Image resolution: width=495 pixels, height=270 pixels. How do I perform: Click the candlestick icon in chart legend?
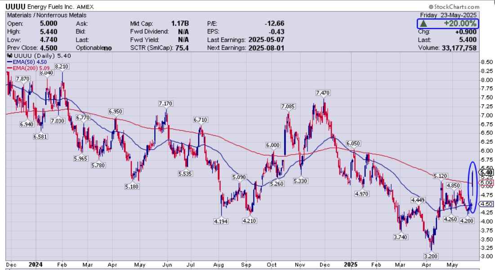click(x=10, y=56)
